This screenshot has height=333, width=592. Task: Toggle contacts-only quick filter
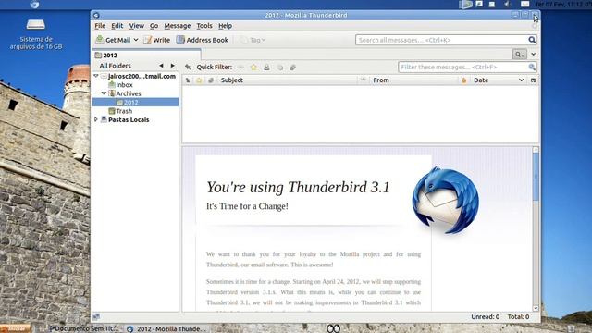[x=266, y=68]
